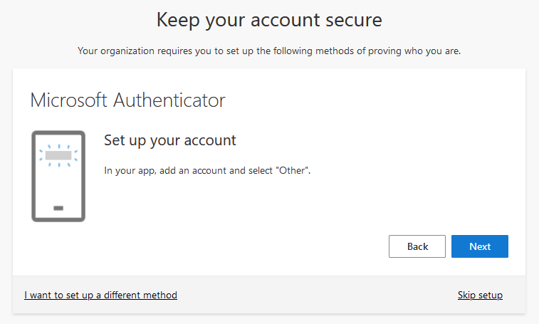Click the word "secure" in the page title
539x324 pixels.
point(347,20)
